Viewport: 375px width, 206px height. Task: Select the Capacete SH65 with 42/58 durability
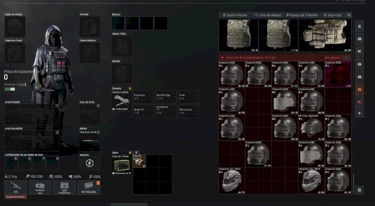232,101
